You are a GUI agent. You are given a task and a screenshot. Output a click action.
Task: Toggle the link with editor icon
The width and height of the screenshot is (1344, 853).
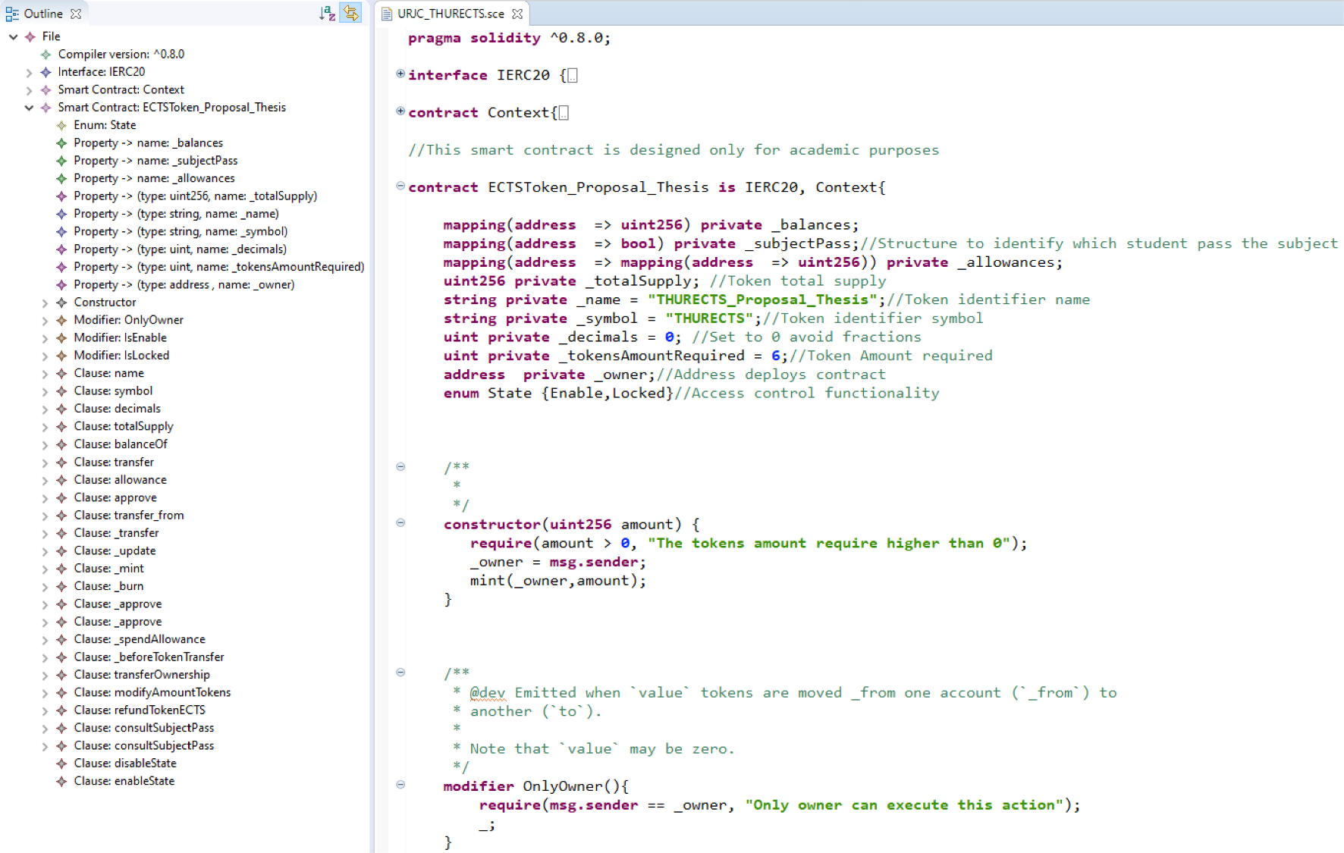coord(350,13)
